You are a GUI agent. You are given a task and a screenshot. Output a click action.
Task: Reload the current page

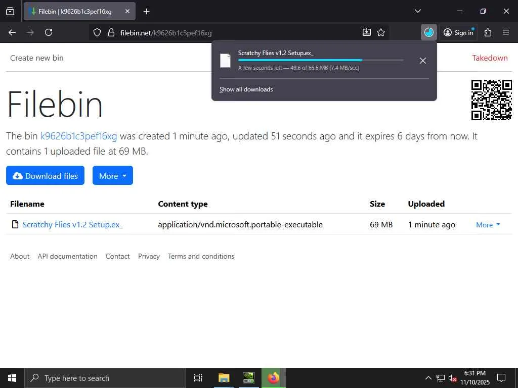coord(49,32)
